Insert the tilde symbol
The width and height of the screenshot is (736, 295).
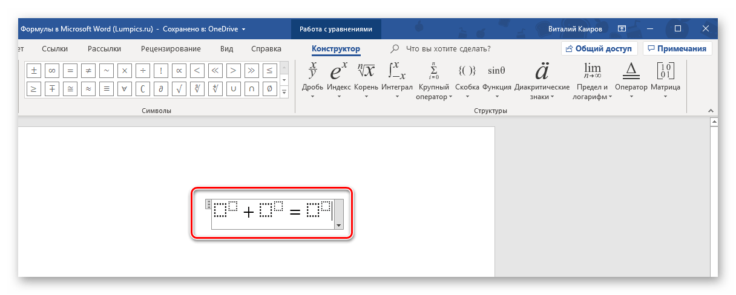point(107,70)
